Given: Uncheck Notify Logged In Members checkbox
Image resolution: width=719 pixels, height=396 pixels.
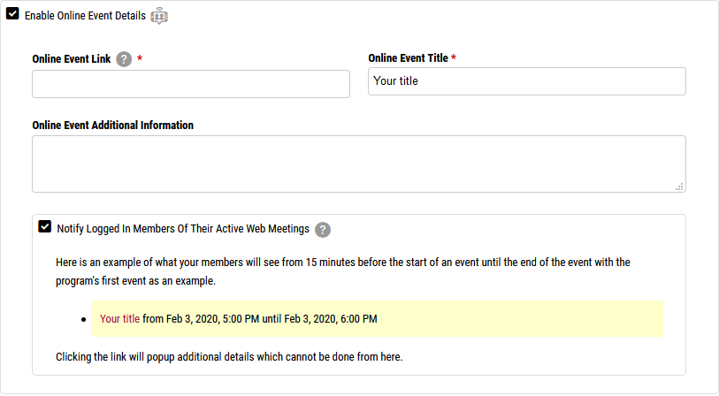Looking at the screenshot, I should 45,227.
